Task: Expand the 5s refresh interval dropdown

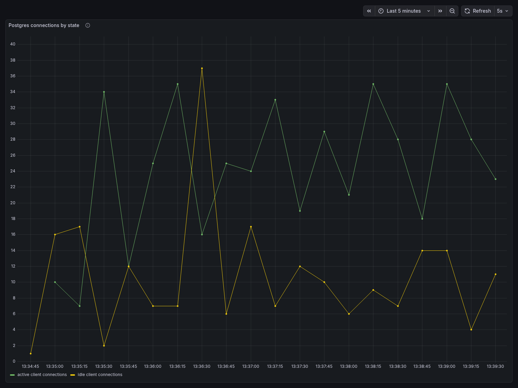Action: [503, 11]
